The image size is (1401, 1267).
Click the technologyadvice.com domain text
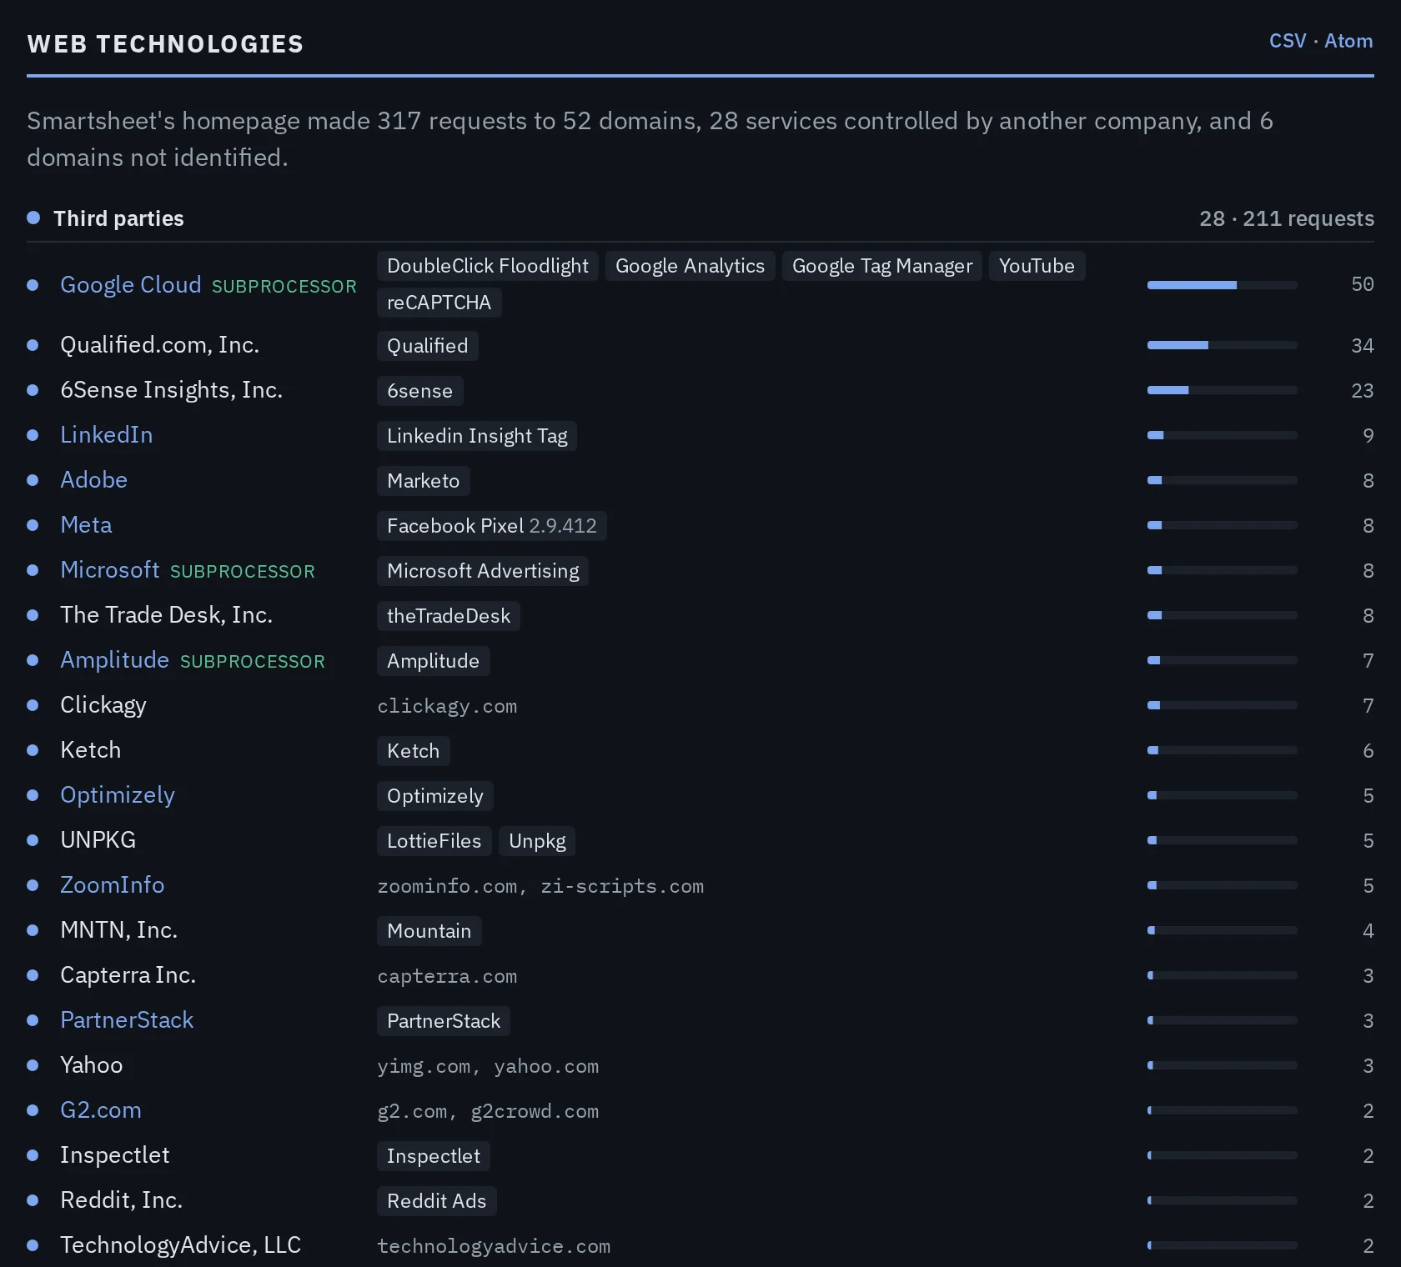point(494,1246)
